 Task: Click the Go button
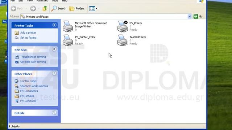pos(198,16)
